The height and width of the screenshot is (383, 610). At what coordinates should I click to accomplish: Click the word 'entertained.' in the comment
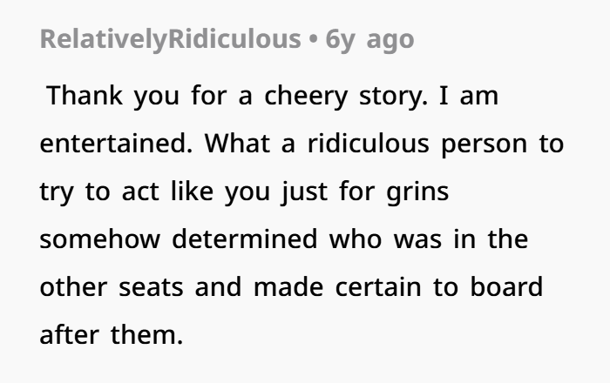116,144
